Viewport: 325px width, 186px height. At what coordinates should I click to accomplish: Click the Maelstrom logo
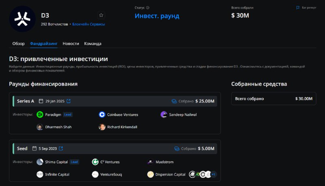tap(150, 162)
